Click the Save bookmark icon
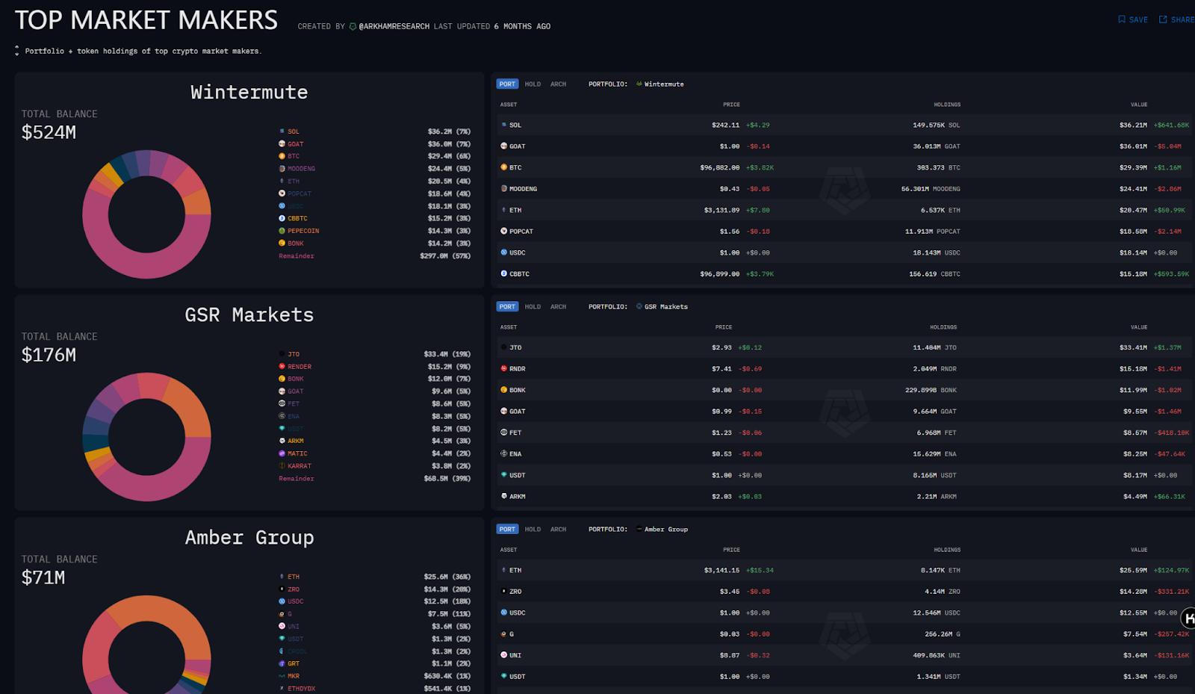This screenshot has width=1195, height=694. coord(1121,19)
